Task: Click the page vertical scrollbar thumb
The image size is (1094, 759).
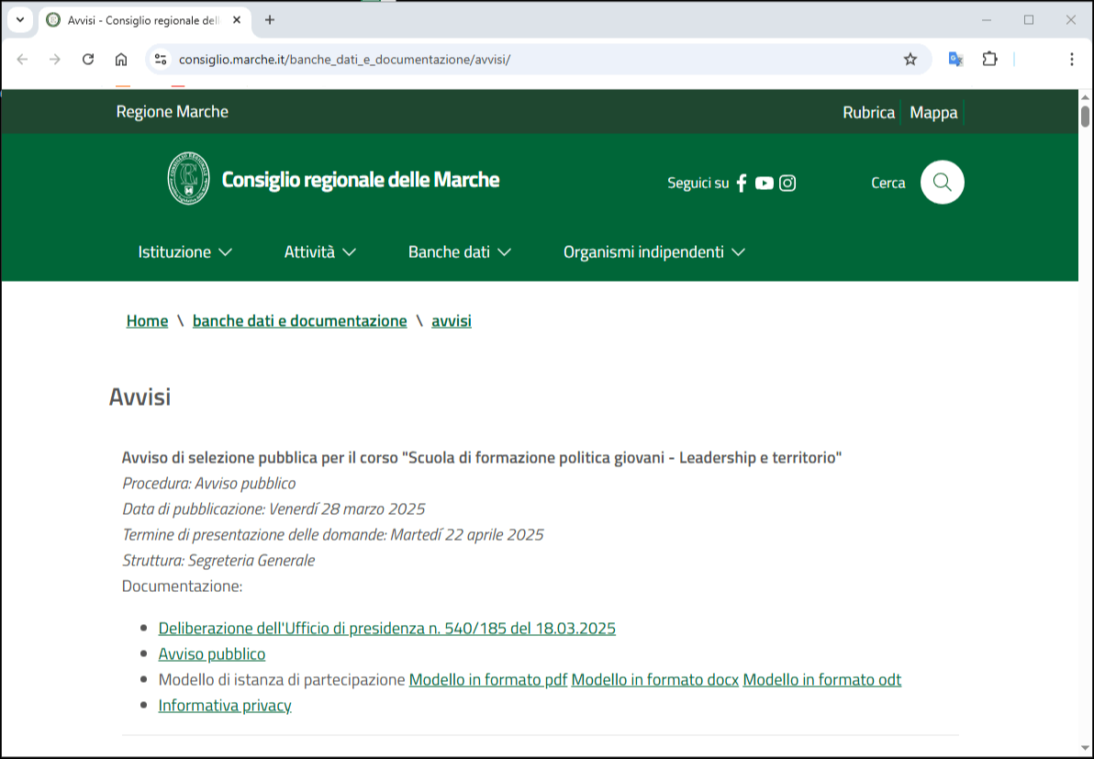Action: pos(1085,117)
